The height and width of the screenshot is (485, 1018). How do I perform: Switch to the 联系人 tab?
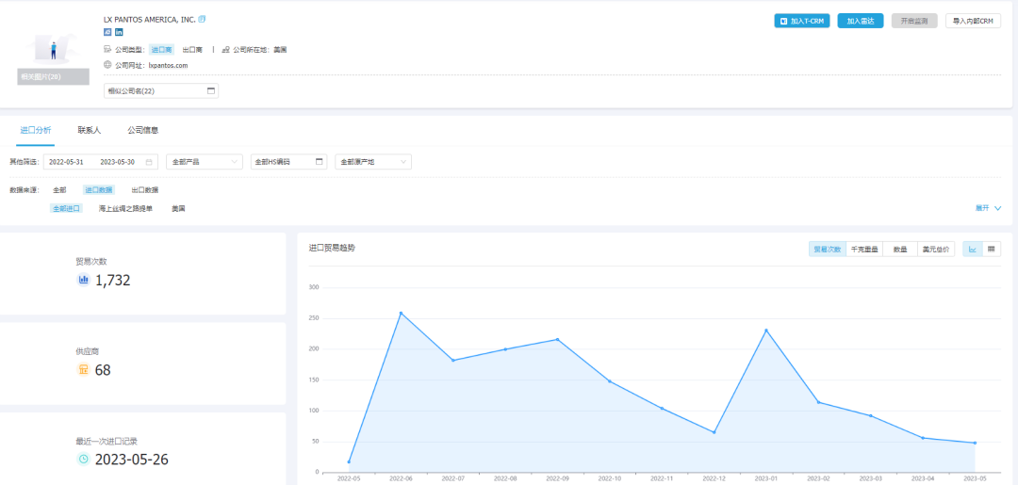89,130
